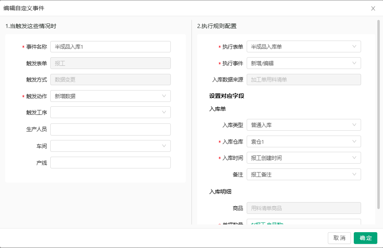Click the 产线 input field
383x248 pixels.
coord(110,163)
